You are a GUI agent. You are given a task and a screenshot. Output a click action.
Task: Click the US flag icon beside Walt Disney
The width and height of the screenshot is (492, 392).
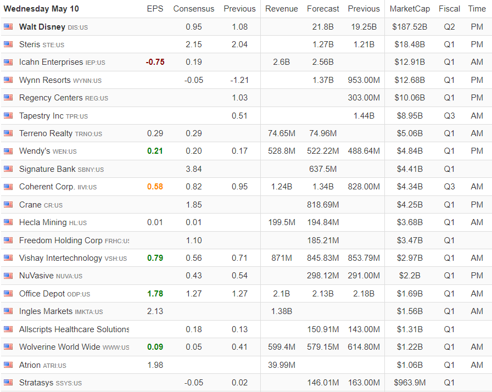pos(8,27)
